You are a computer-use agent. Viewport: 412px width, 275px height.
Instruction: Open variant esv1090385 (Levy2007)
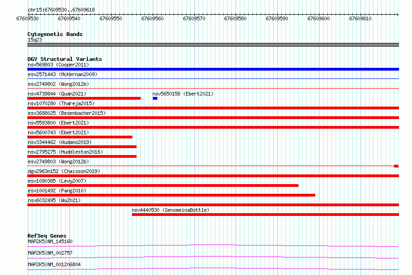tap(57, 181)
